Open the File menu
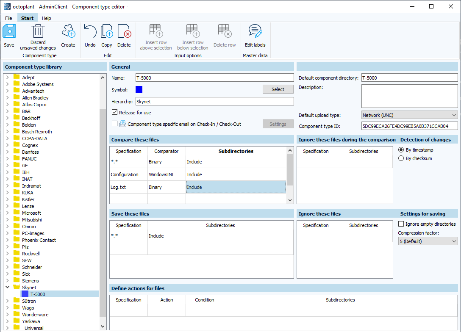This screenshot has width=461, height=332. pyautogui.click(x=8, y=18)
